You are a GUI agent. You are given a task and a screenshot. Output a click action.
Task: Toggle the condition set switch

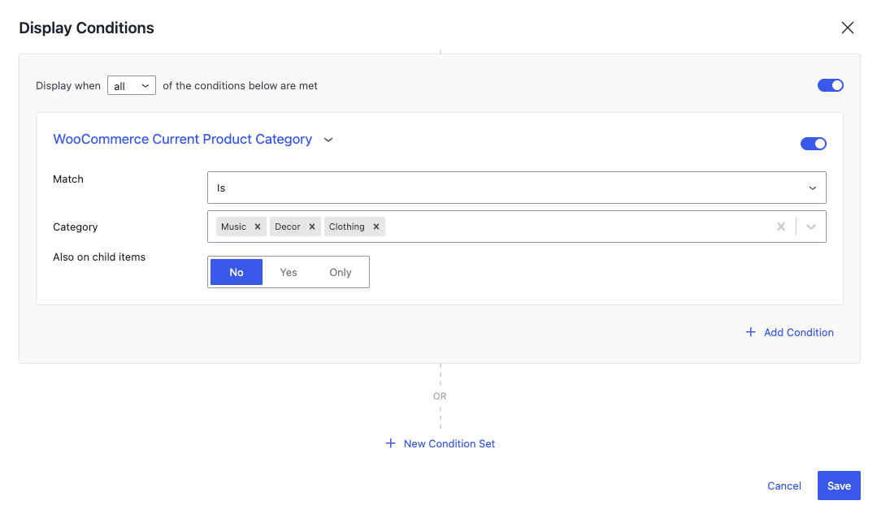(x=830, y=85)
